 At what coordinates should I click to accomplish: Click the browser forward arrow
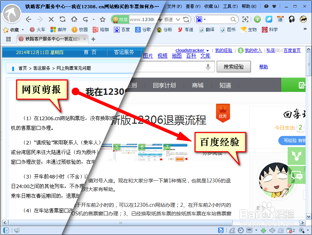click(x=40, y=19)
